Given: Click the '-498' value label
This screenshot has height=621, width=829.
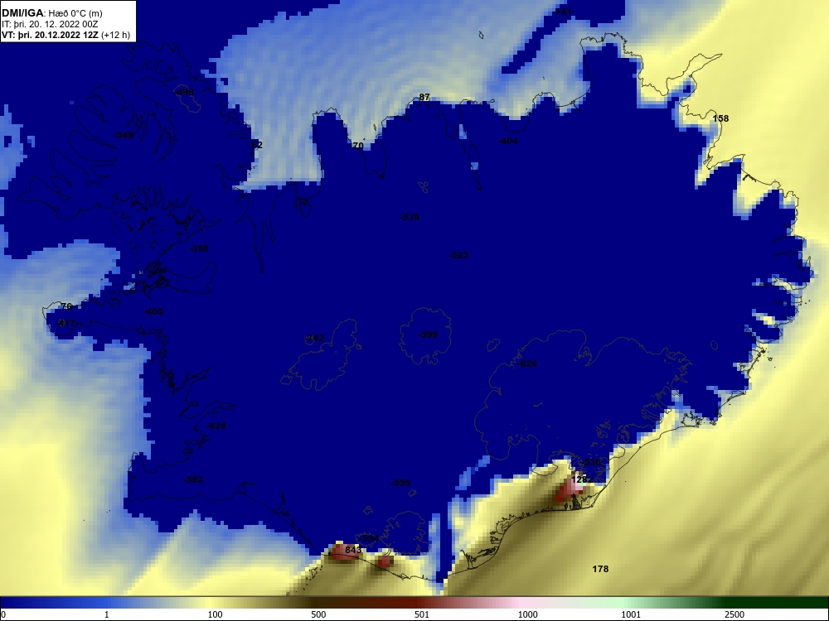Looking at the screenshot, I should click(183, 92).
